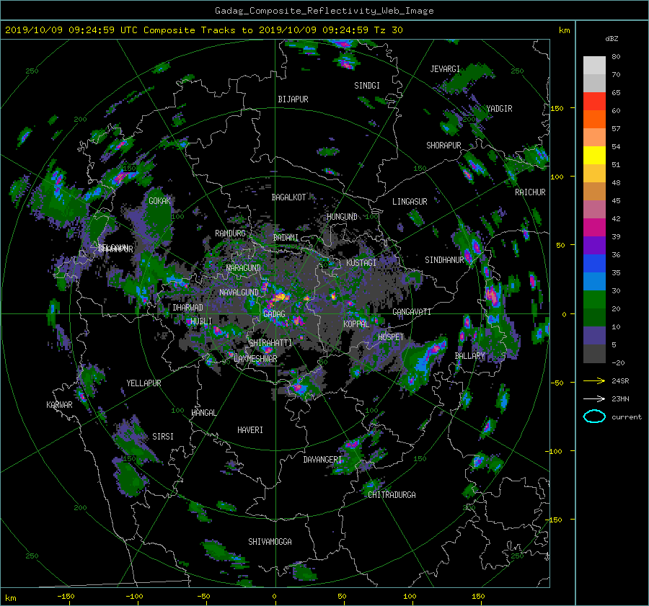Click the LINGASUR city label

pyautogui.click(x=410, y=202)
